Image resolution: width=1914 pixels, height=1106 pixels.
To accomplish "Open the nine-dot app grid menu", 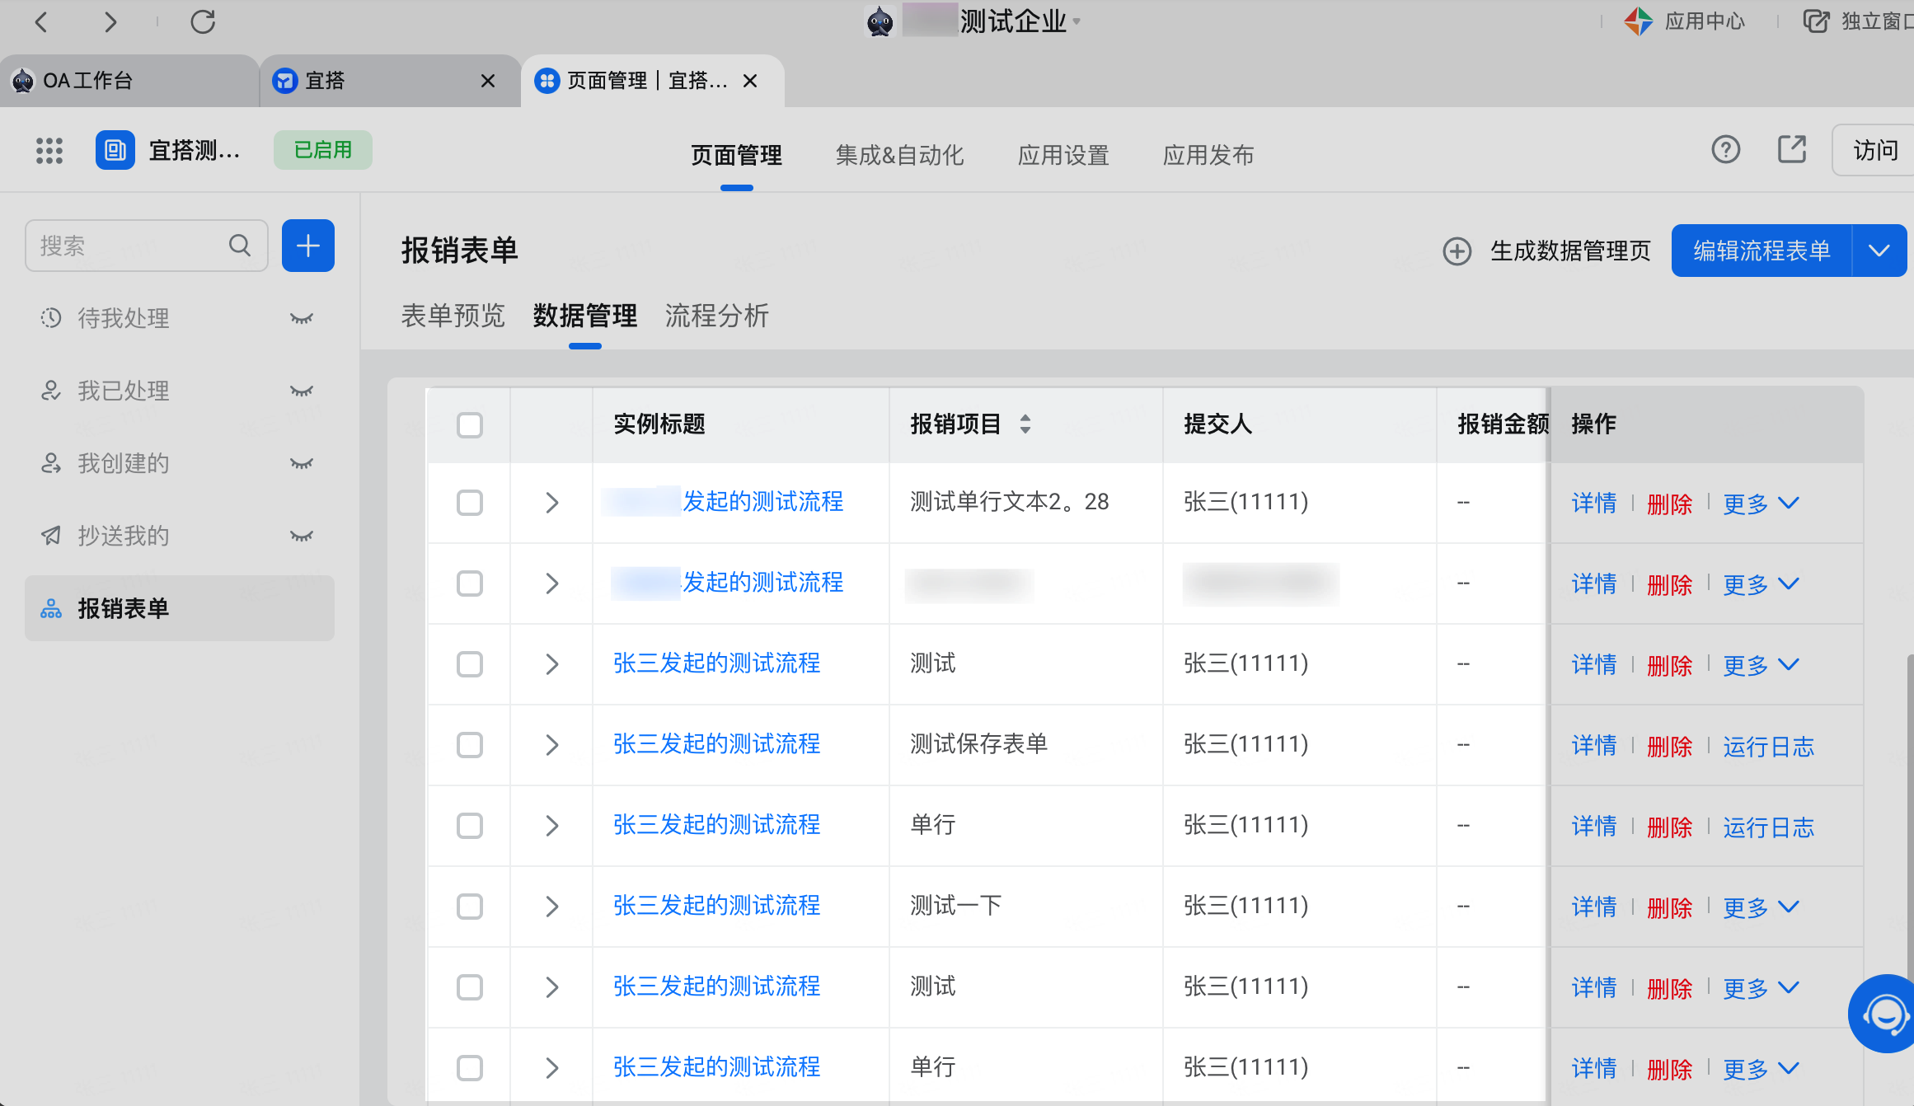I will [49, 151].
